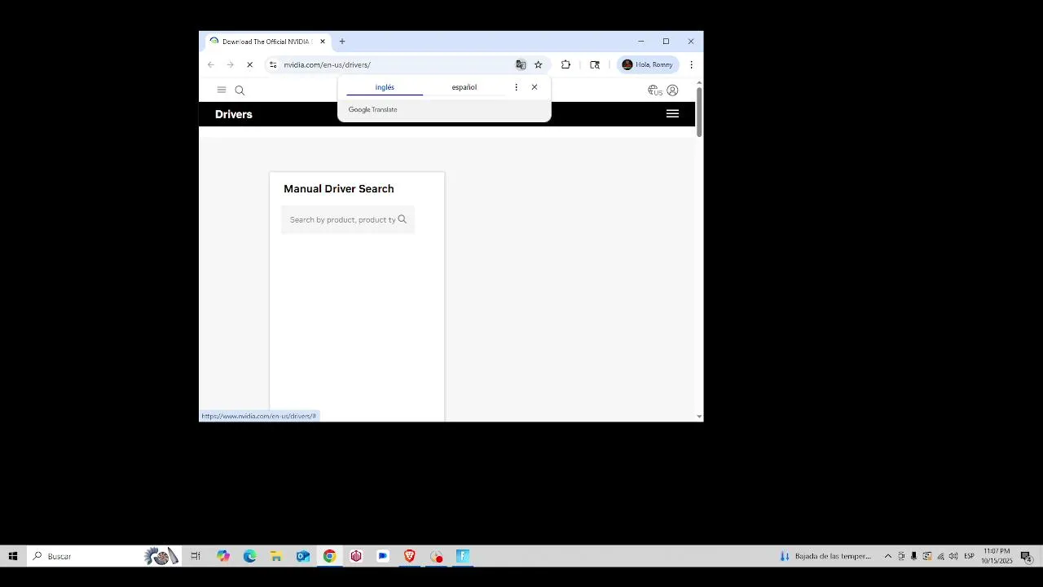The width and height of the screenshot is (1043, 587).
Task: Click the NVIDIA site search magnifier icon
Action: [x=240, y=90]
